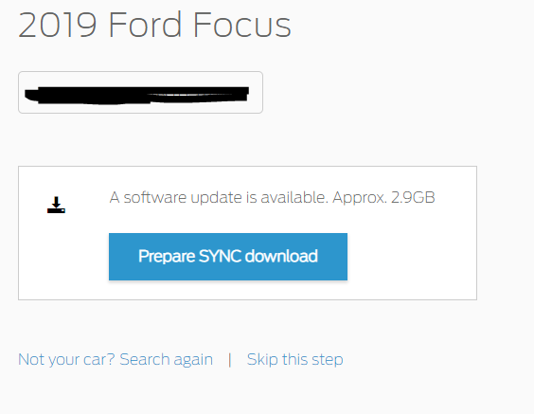Click the drive tray base of the download icon

tap(56, 210)
